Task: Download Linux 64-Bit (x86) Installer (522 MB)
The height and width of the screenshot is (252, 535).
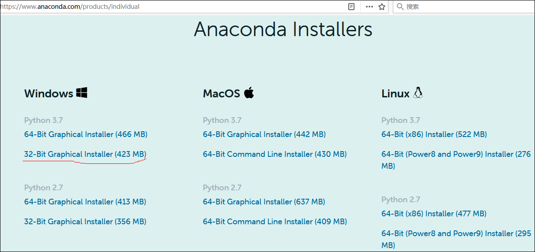Action: tap(434, 134)
